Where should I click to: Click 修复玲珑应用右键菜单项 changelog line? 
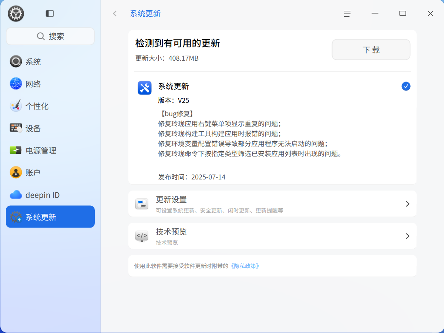click(x=219, y=124)
